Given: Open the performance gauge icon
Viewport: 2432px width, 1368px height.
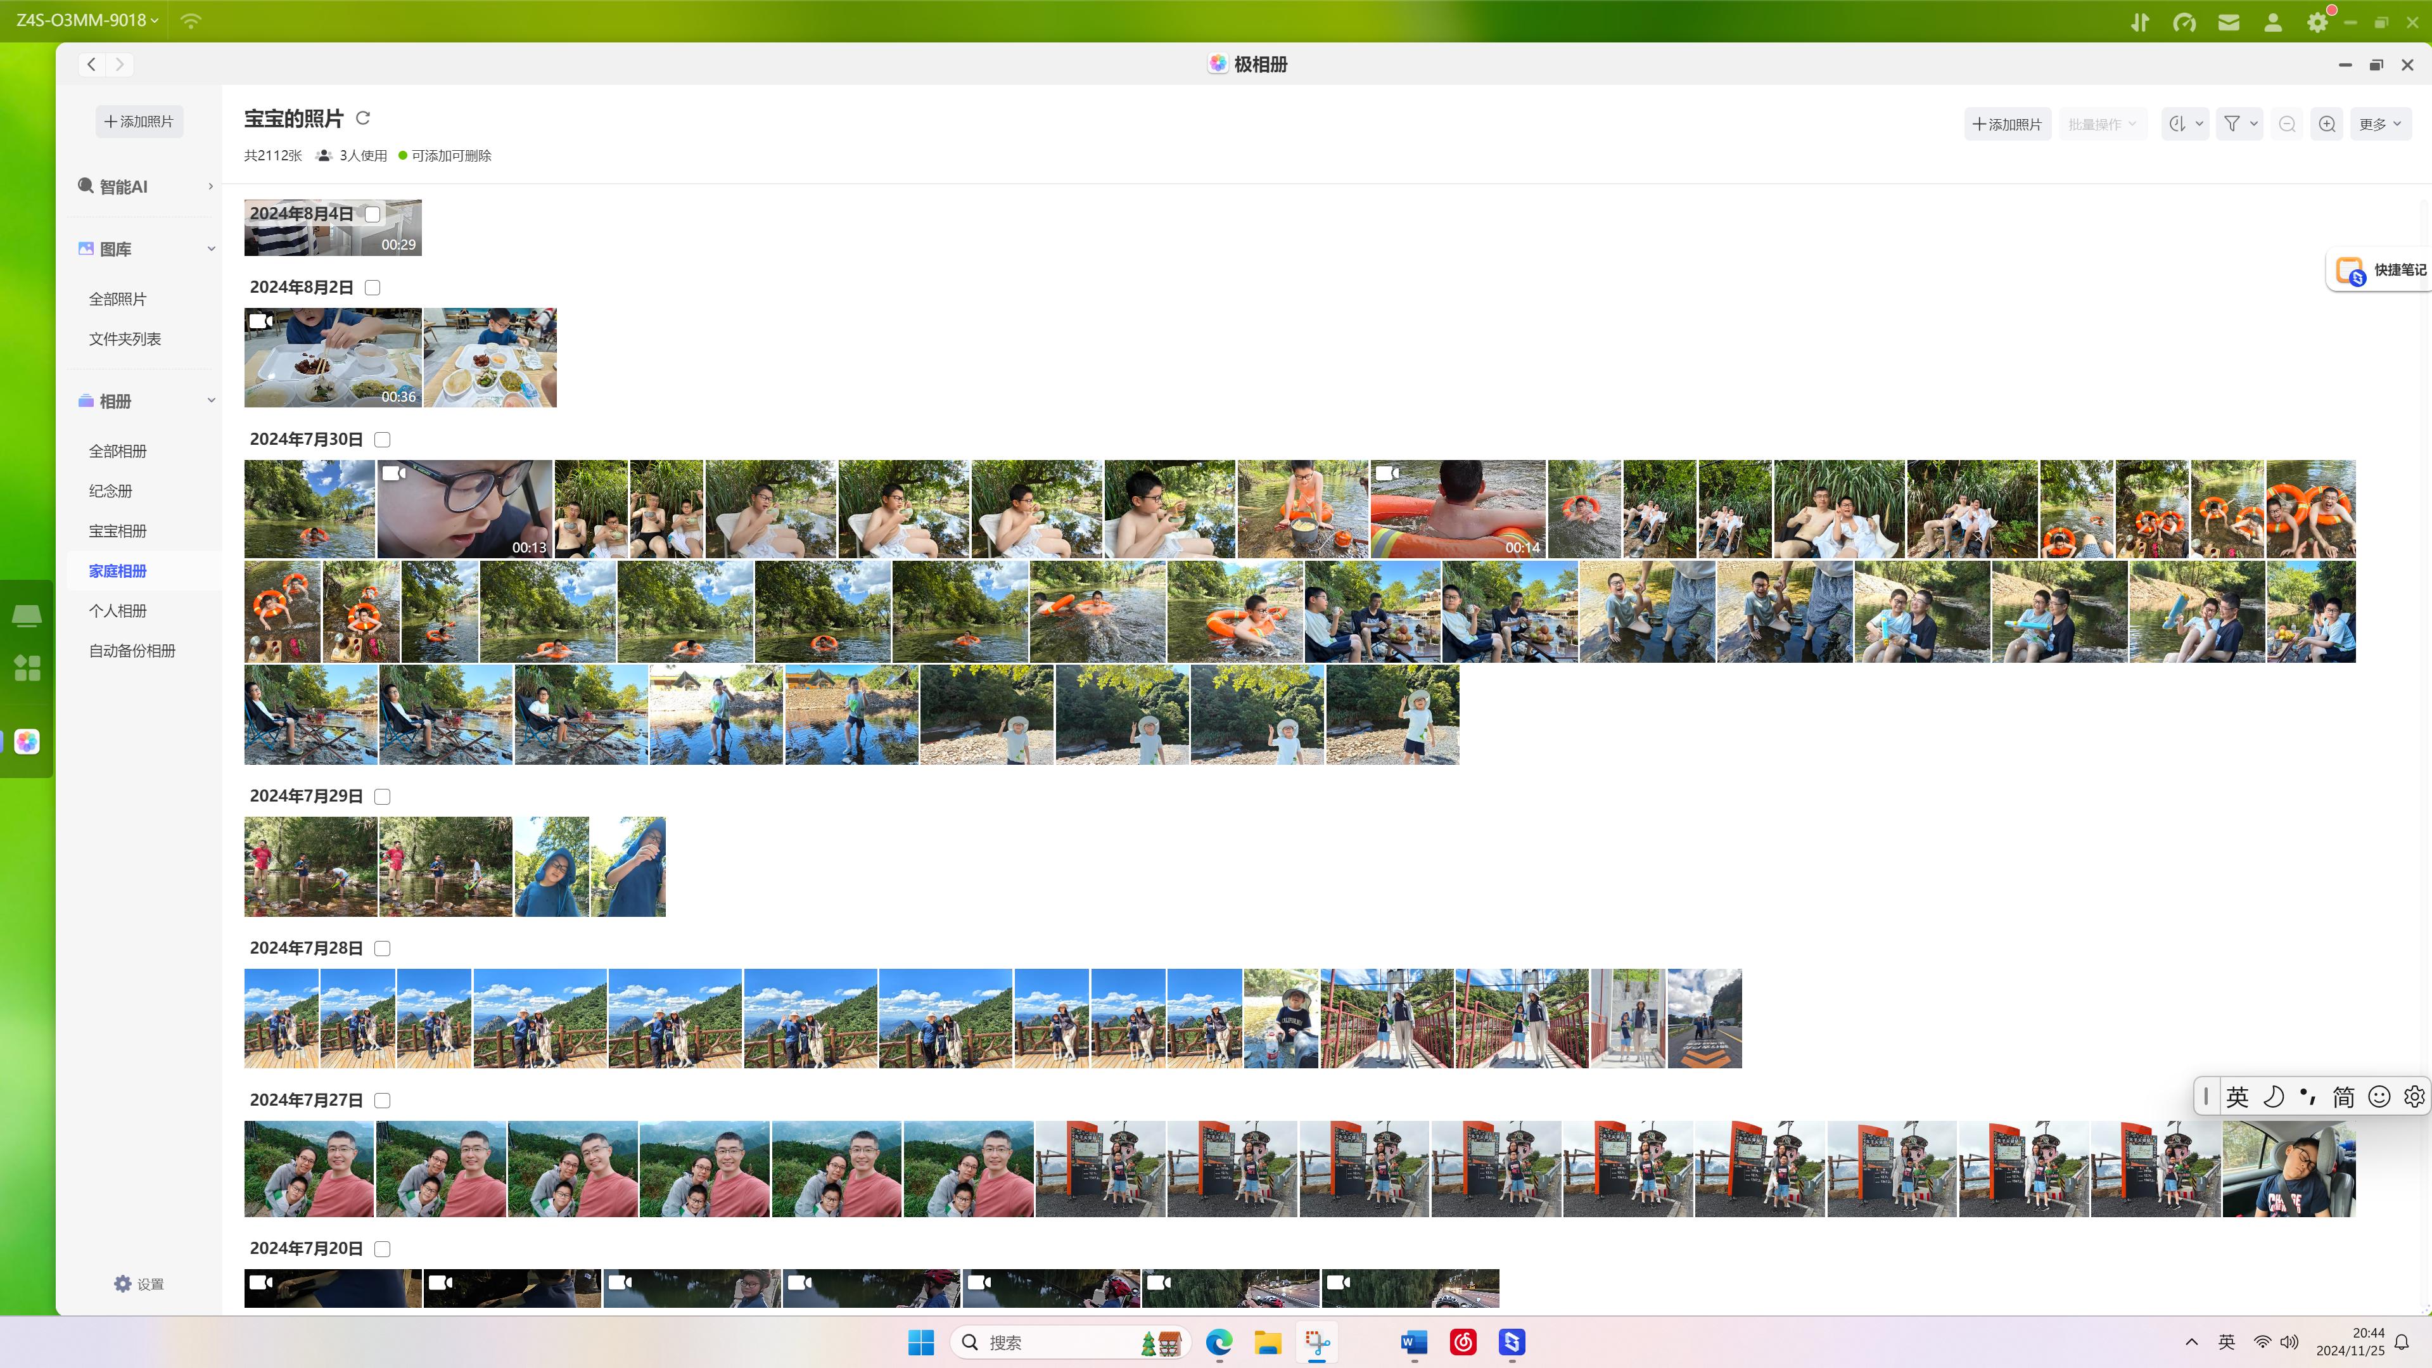Looking at the screenshot, I should tap(2184, 22).
